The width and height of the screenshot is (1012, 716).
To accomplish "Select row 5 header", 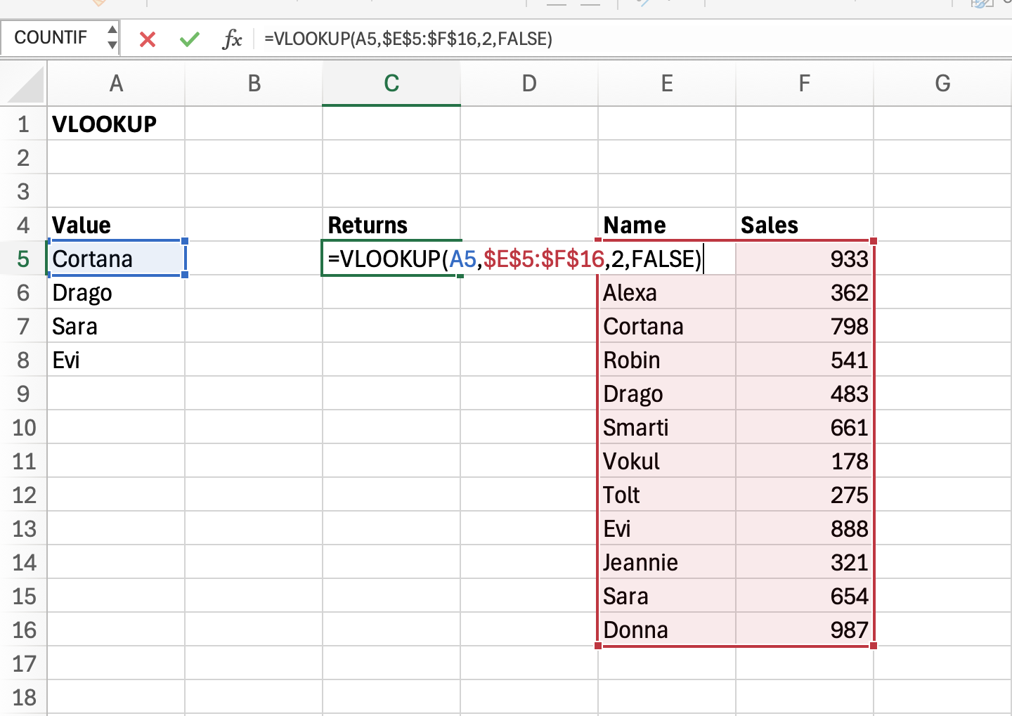I will click(23, 259).
